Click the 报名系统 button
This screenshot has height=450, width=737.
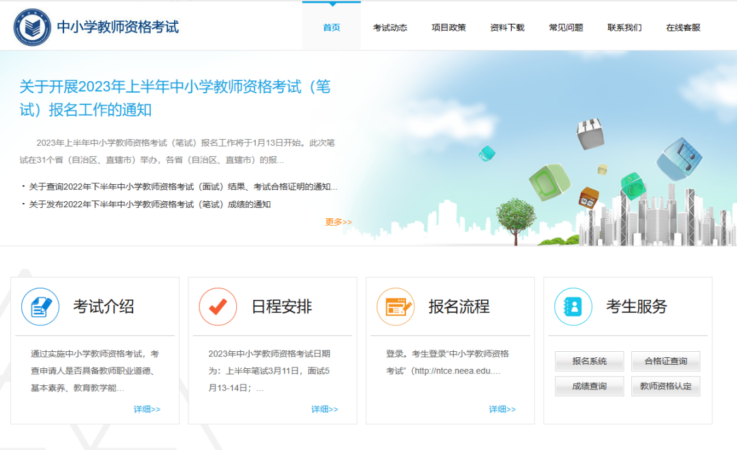coord(590,361)
